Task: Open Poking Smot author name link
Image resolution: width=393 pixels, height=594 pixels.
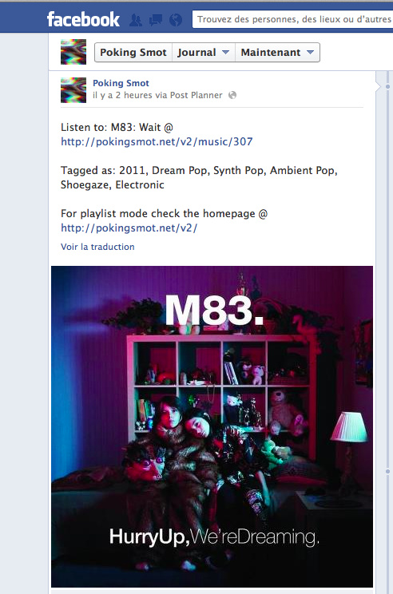Action: (121, 83)
